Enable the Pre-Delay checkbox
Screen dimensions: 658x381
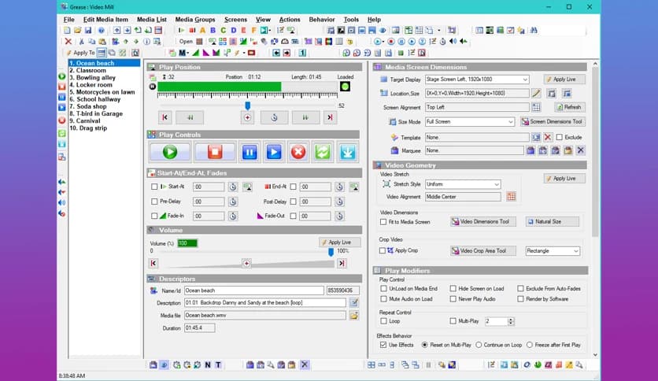point(154,202)
